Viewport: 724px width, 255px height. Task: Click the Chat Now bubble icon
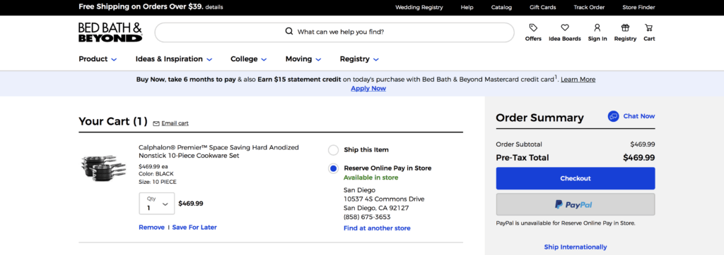(x=613, y=116)
